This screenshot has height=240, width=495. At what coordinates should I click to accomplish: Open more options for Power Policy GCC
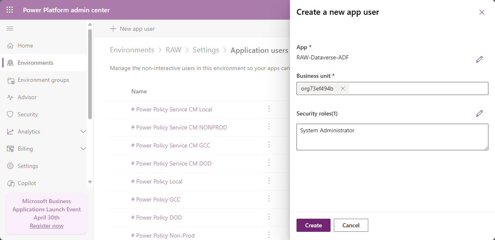coord(269,199)
